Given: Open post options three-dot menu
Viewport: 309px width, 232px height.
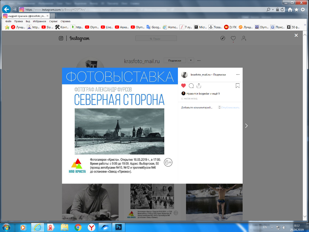Looking at the screenshot, I should click(x=238, y=75).
